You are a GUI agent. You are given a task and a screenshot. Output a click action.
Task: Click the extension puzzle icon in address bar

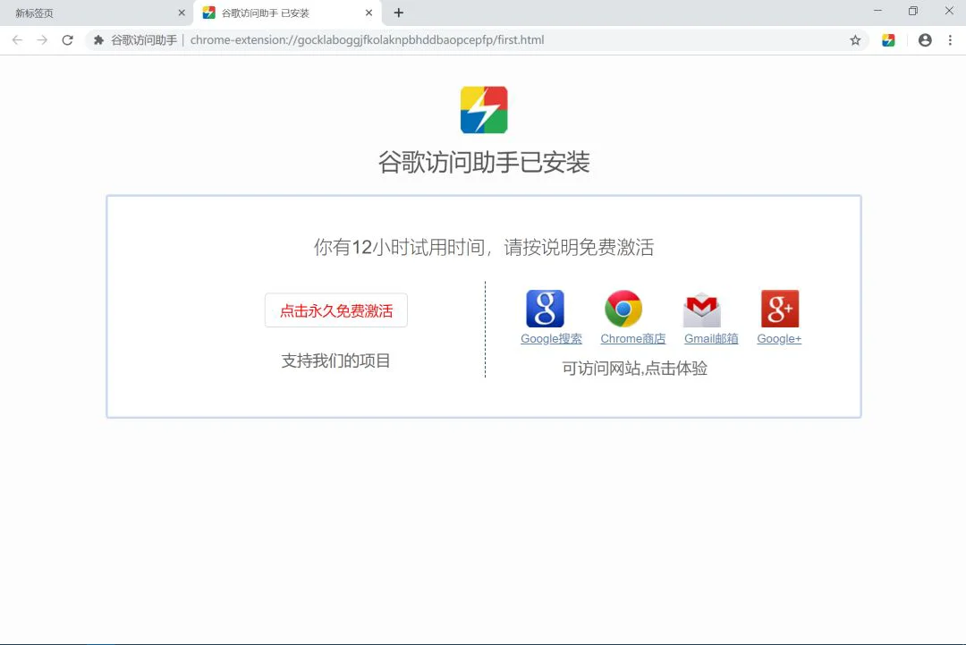(98, 40)
